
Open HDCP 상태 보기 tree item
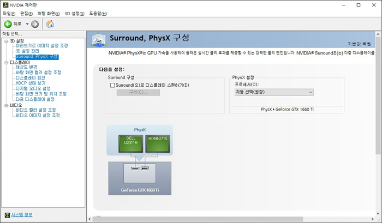point(31,83)
